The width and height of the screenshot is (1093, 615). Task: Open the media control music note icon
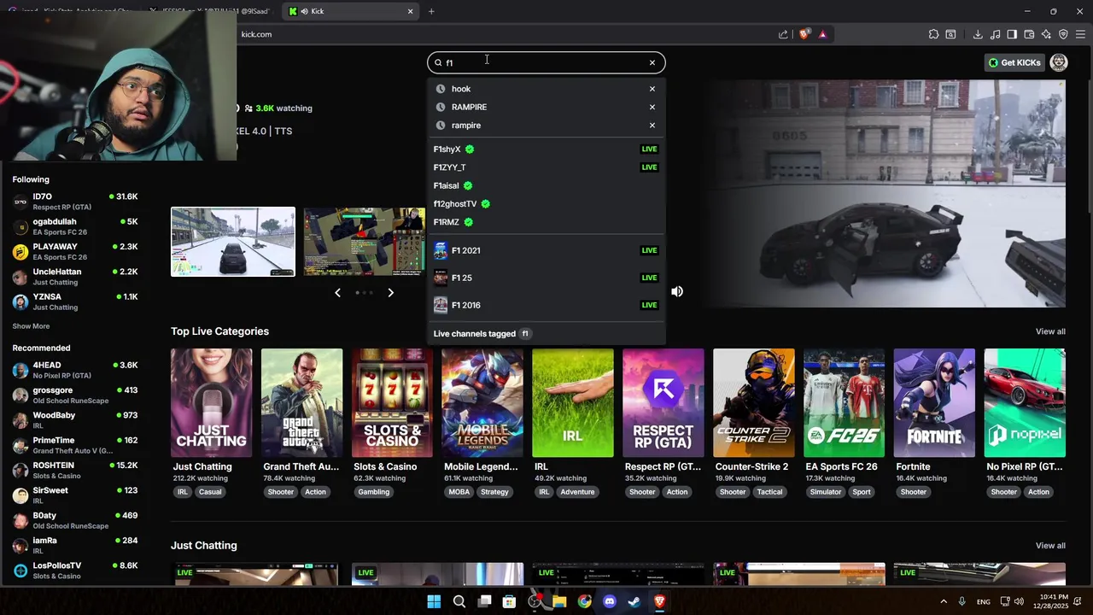[x=995, y=34]
